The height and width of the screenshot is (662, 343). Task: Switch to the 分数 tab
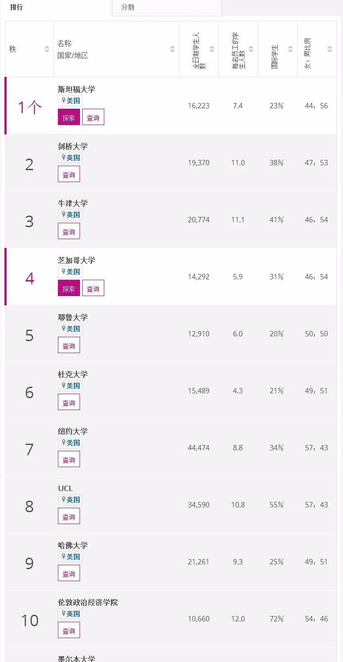(128, 7)
